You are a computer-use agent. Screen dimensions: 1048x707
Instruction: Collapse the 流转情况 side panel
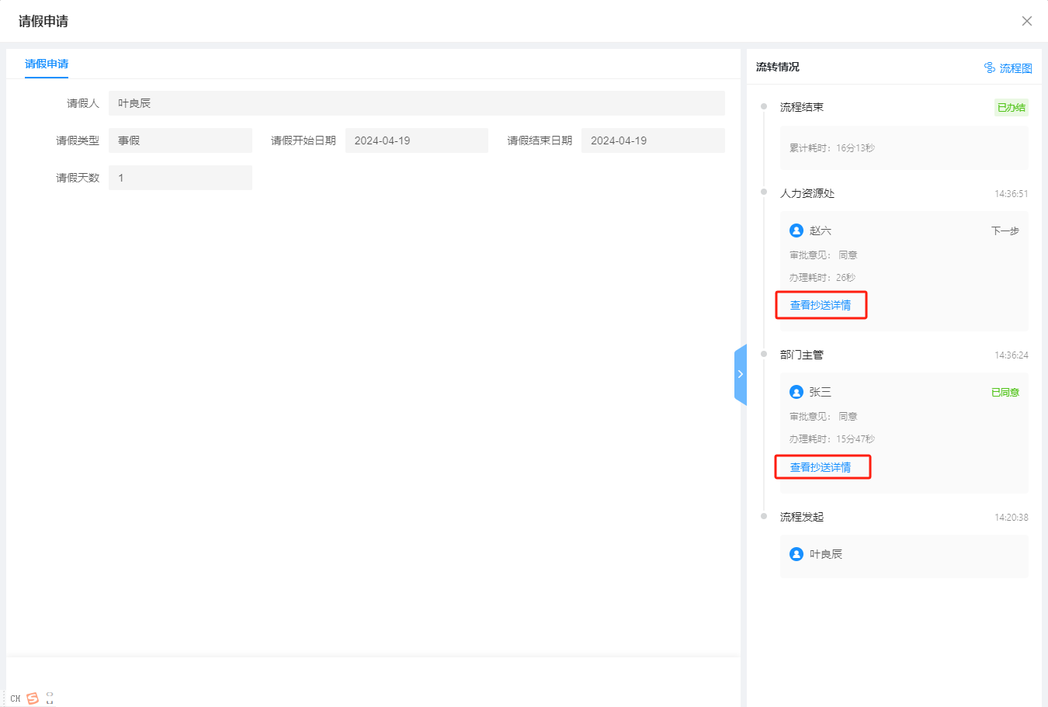(740, 374)
